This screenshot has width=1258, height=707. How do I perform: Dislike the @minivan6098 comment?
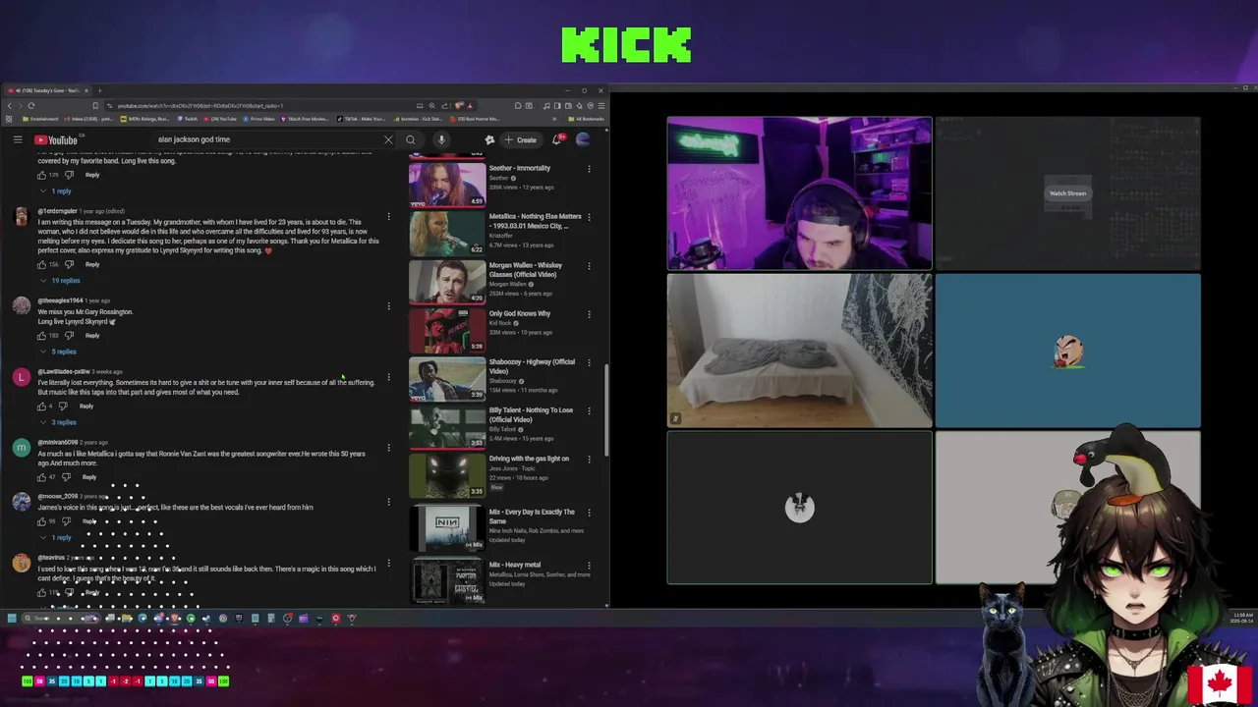click(66, 477)
